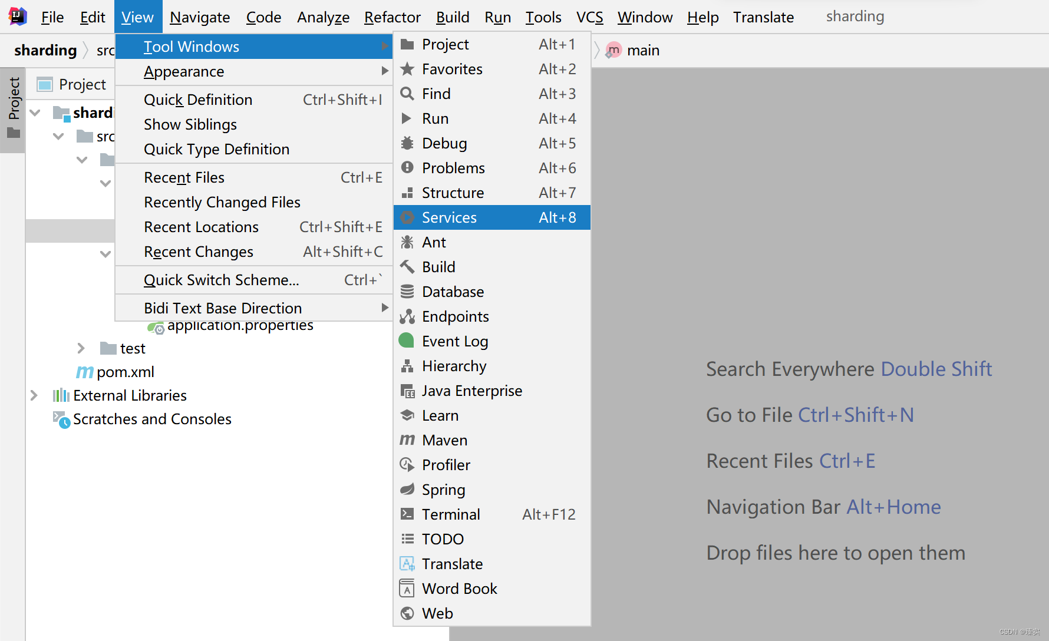This screenshot has height=641, width=1049.
Task: Choose Recent Files menu entry
Action: click(x=254, y=177)
